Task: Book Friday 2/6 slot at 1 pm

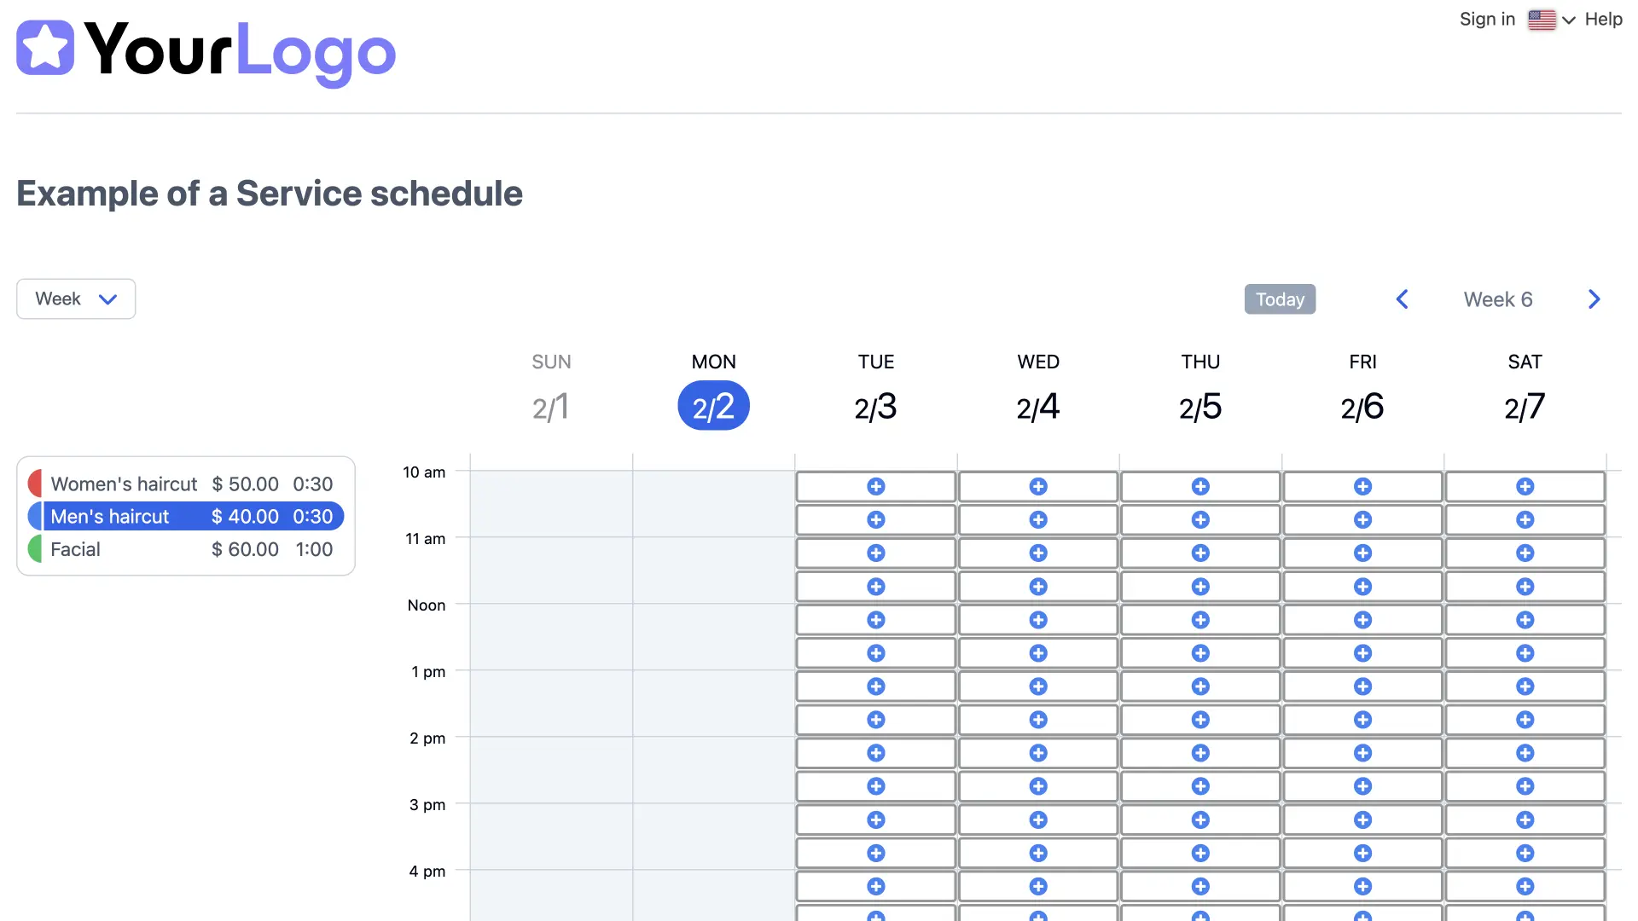Action: (x=1362, y=686)
